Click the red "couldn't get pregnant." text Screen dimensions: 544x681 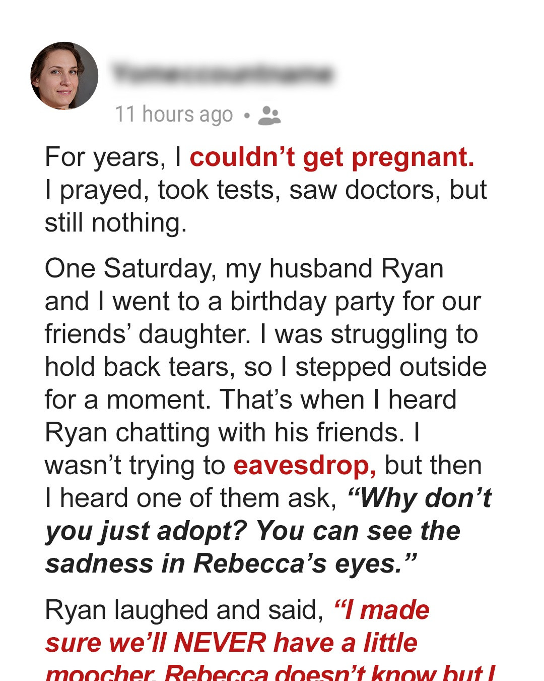[x=332, y=157]
